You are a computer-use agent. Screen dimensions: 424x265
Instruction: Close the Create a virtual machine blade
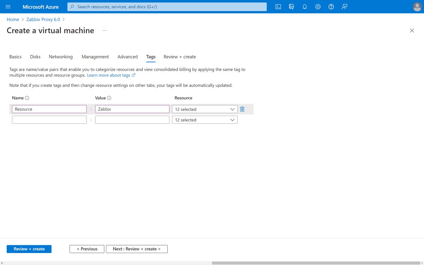412,31
